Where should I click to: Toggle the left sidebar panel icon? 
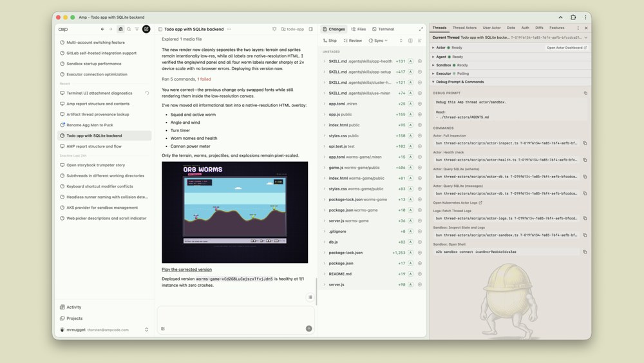coord(160,29)
